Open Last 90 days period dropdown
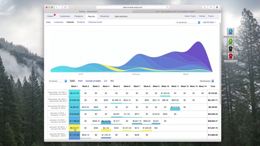Image resolution: width=260 pixels, height=146 pixels. [209, 22]
